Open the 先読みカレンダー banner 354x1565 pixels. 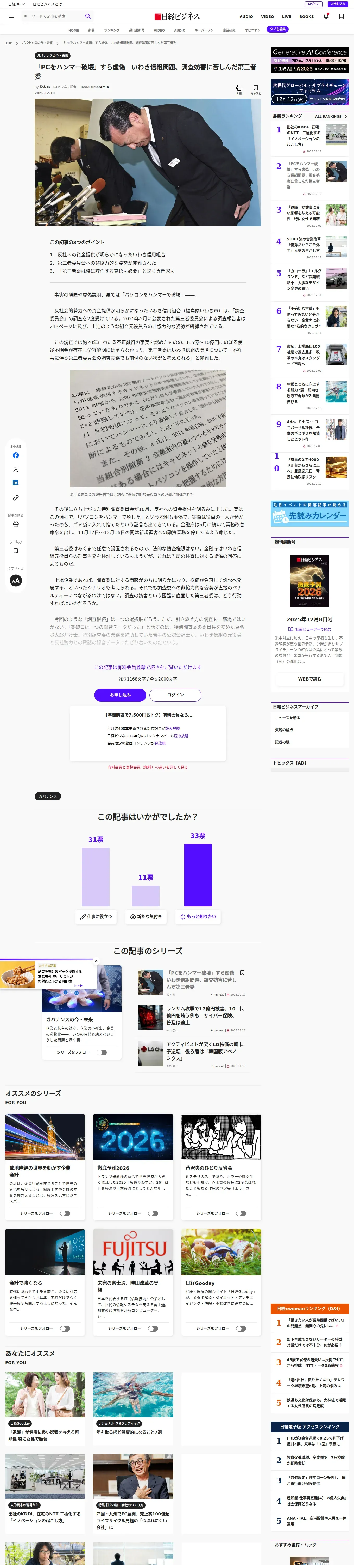tap(310, 514)
